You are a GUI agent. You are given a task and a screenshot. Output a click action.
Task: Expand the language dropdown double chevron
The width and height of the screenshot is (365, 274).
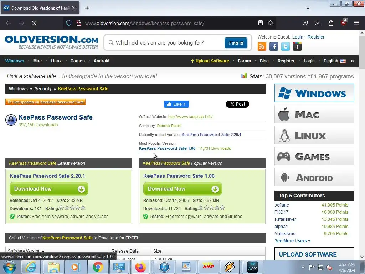pyautogui.click(x=353, y=61)
